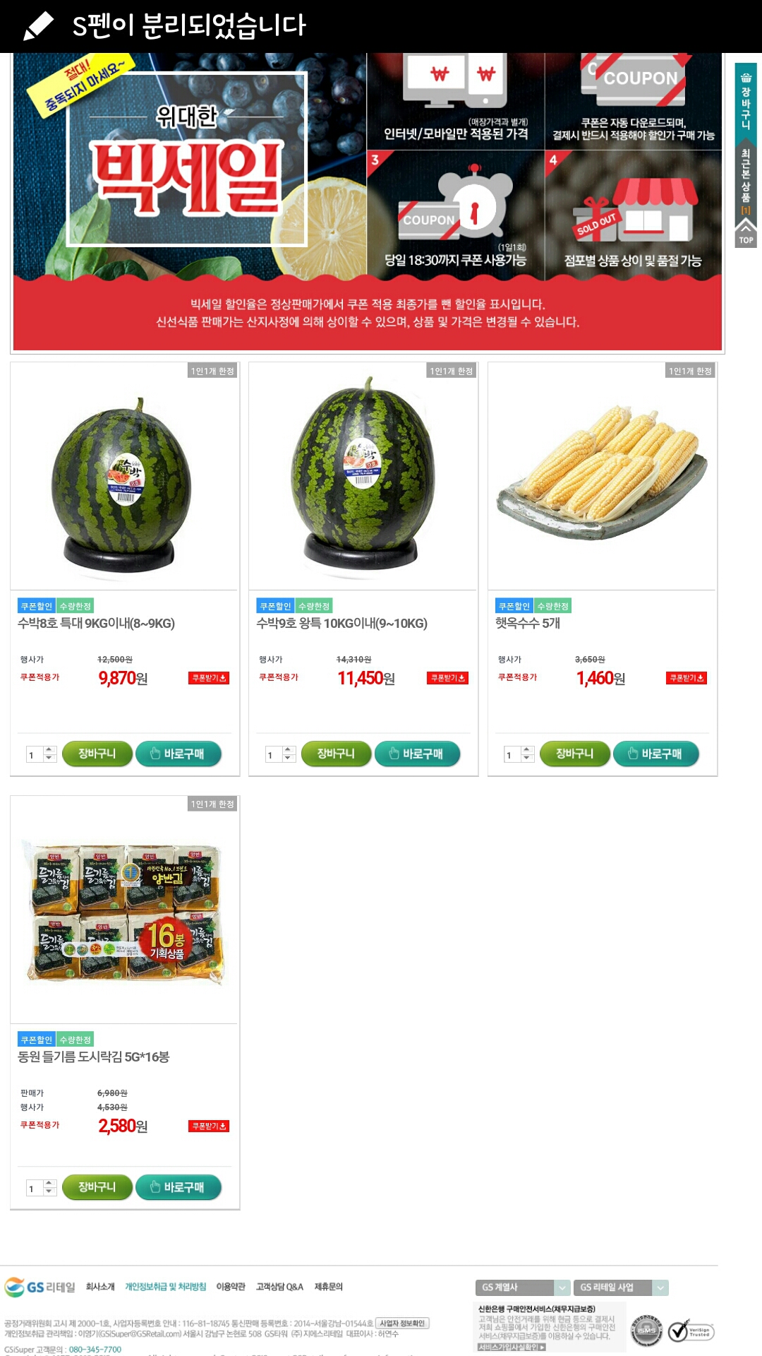Adjust quantity stepper for 도시락김 seaweed
This screenshot has height=1356, width=762.
[x=49, y=1188]
